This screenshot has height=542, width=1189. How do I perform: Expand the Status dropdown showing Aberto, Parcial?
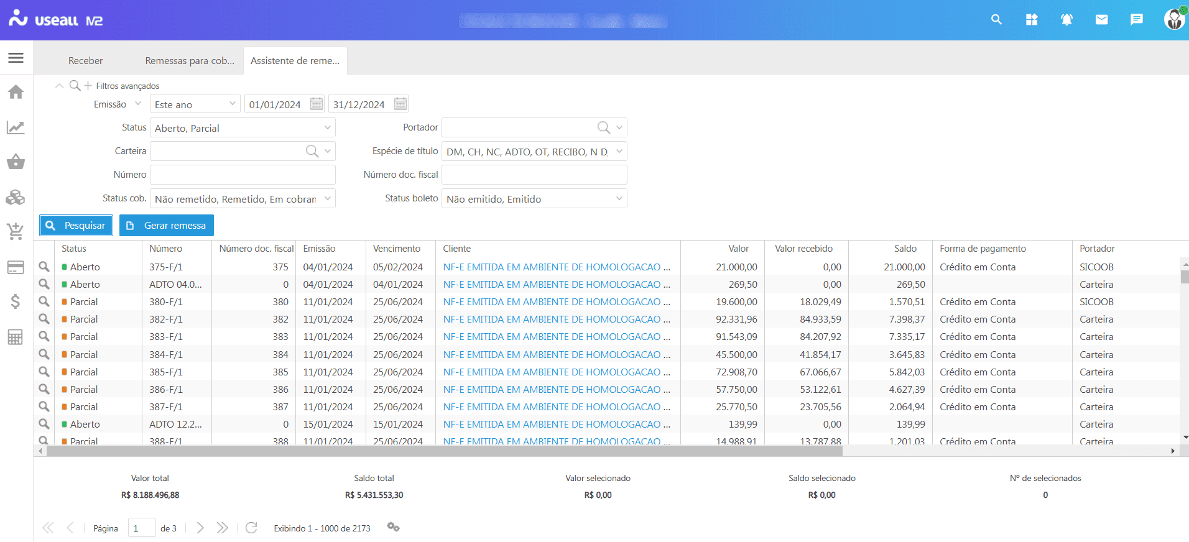click(327, 128)
